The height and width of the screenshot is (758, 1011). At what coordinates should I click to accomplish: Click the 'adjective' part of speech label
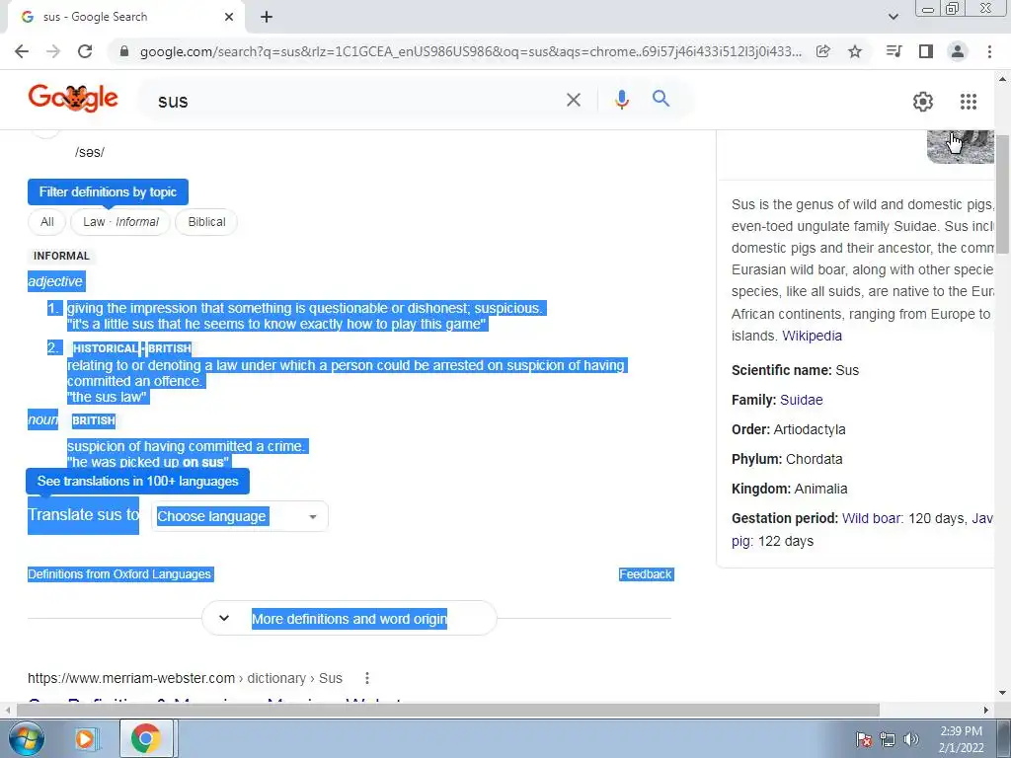[55, 281]
